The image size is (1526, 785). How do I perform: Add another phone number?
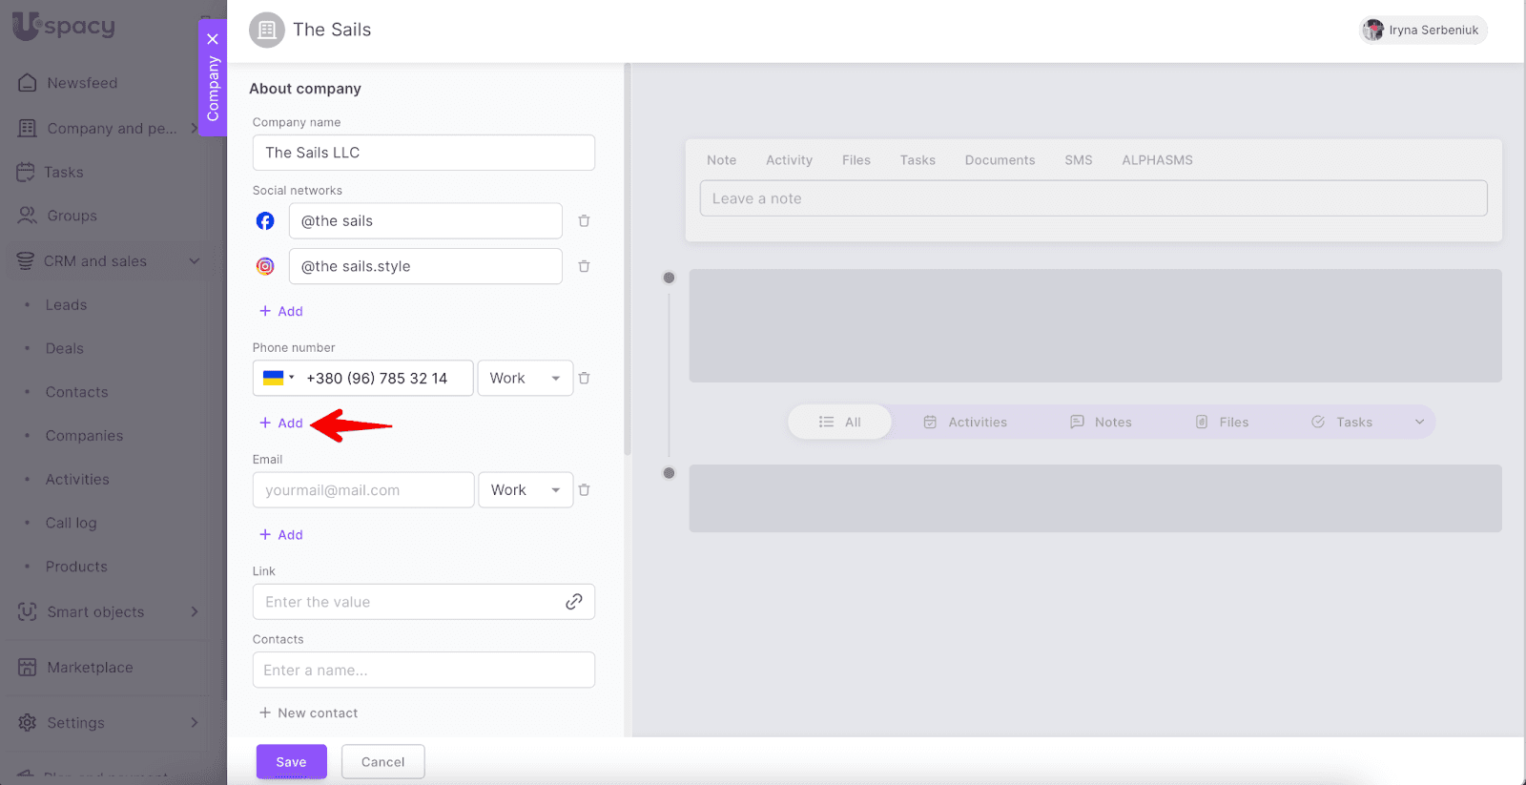click(281, 423)
